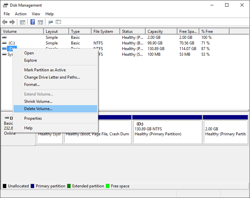Click the Rescan Disks toolbar icon

(x=50, y=22)
